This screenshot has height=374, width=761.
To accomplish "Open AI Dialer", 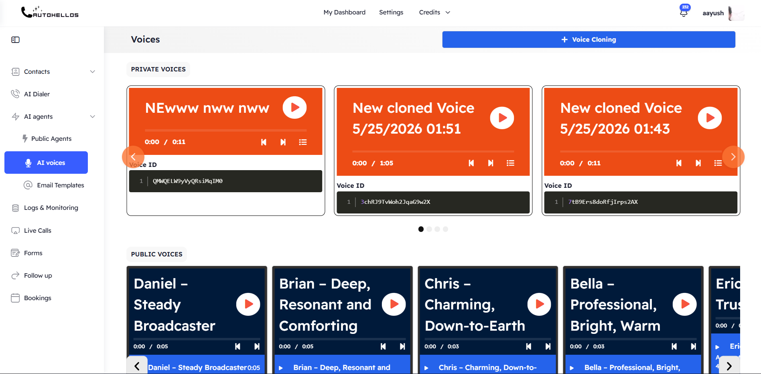I will pos(37,94).
